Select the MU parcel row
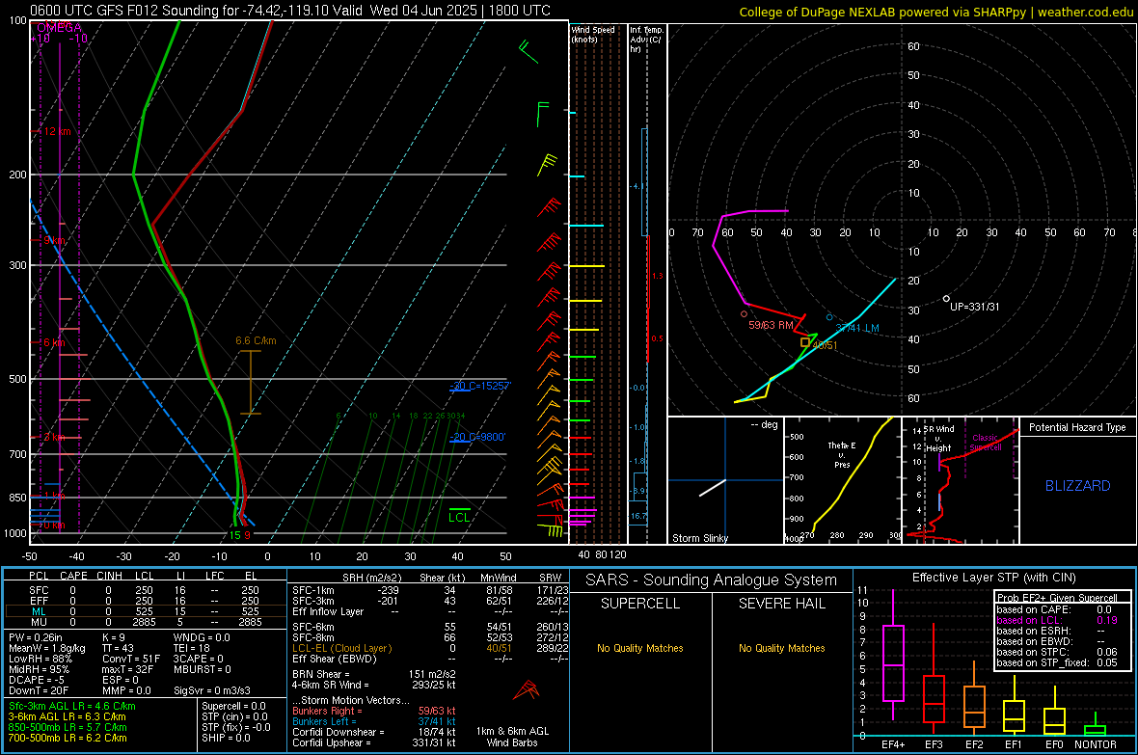1138x755 pixels. coord(146,622)
